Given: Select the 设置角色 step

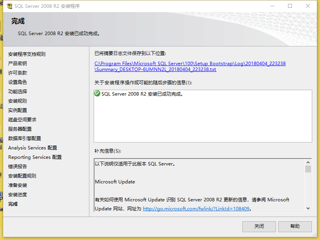Looking at the screenshot, I should [x=17, y=82].
